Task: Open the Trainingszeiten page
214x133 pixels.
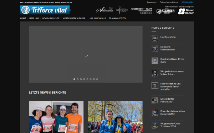Action: point(118,18)
